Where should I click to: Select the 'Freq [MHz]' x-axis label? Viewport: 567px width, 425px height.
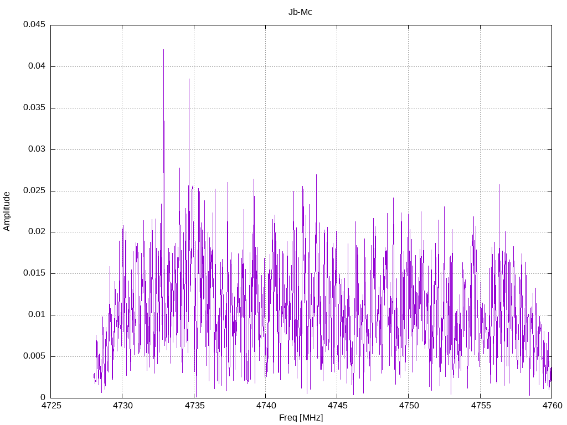coord(301,418)
